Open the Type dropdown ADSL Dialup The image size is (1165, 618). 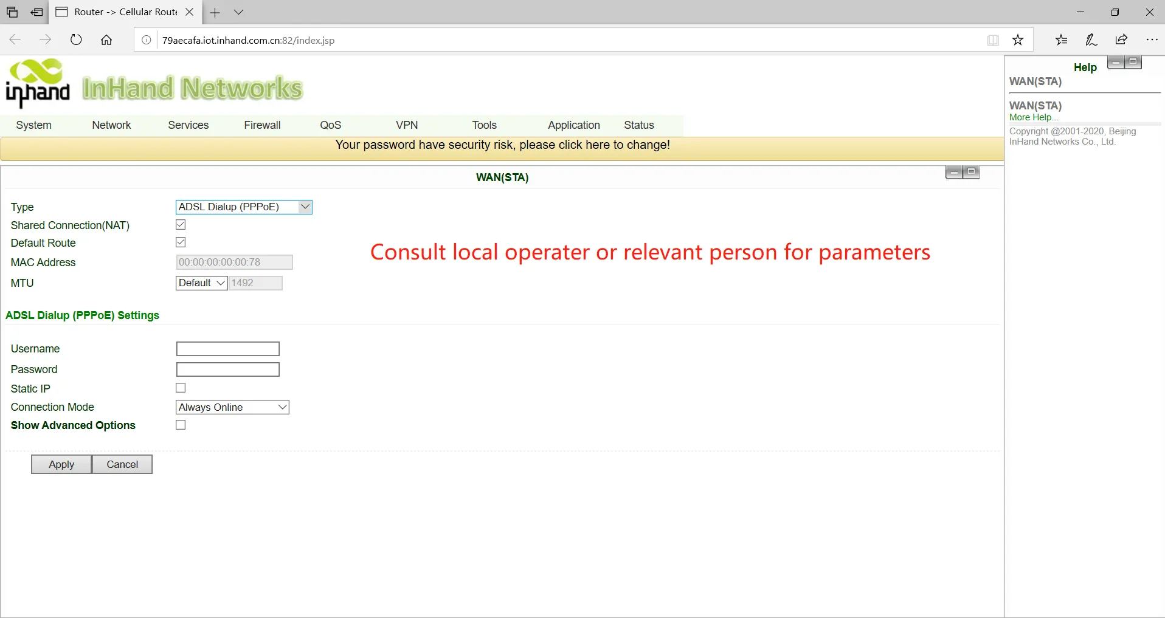[244, 207]
